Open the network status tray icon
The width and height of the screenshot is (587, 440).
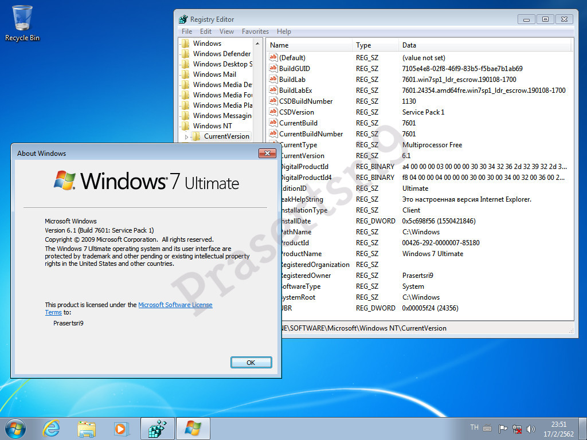tap(517, 429)
